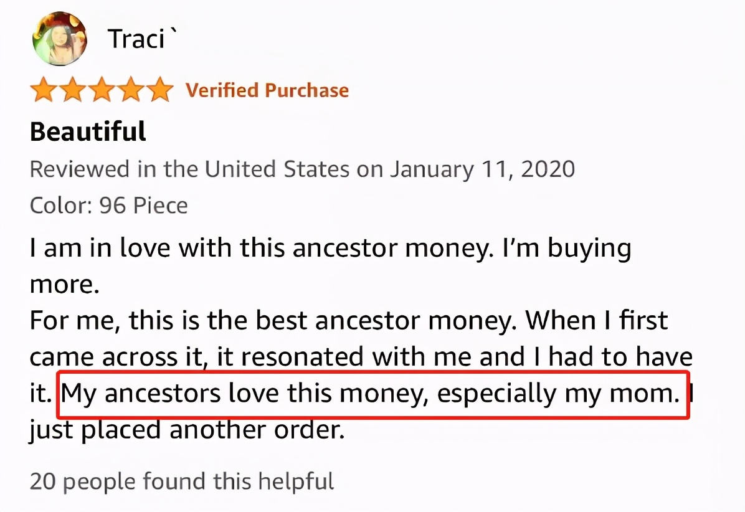
Task: Select the third orange rating star
Action: [x=102, y=90]
